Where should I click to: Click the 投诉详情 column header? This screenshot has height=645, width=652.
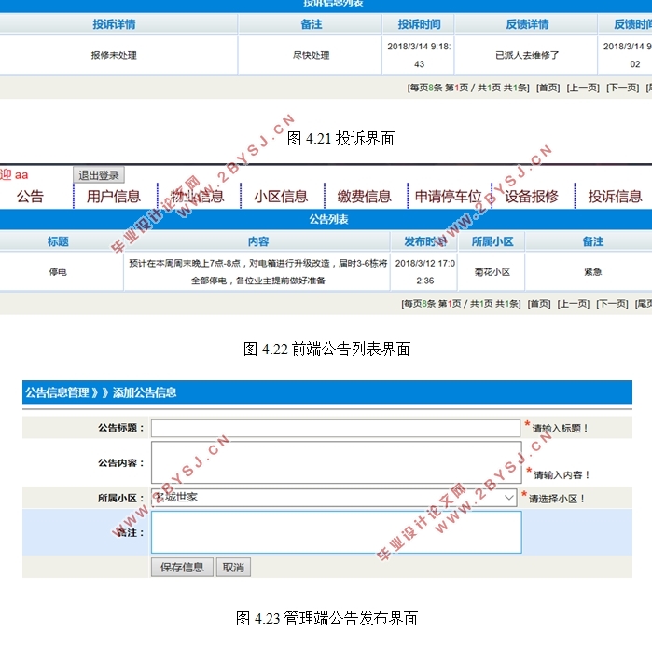pyautogui.click(x=114, y=24)
